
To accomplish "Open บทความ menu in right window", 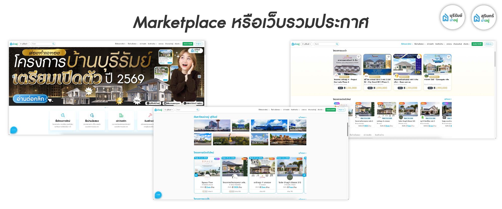I will click(x=449, y=44).
